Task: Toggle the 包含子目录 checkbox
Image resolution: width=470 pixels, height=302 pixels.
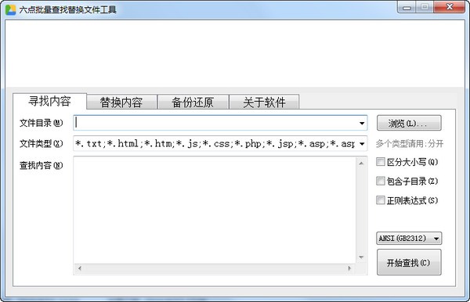Action: coord(381,181)
